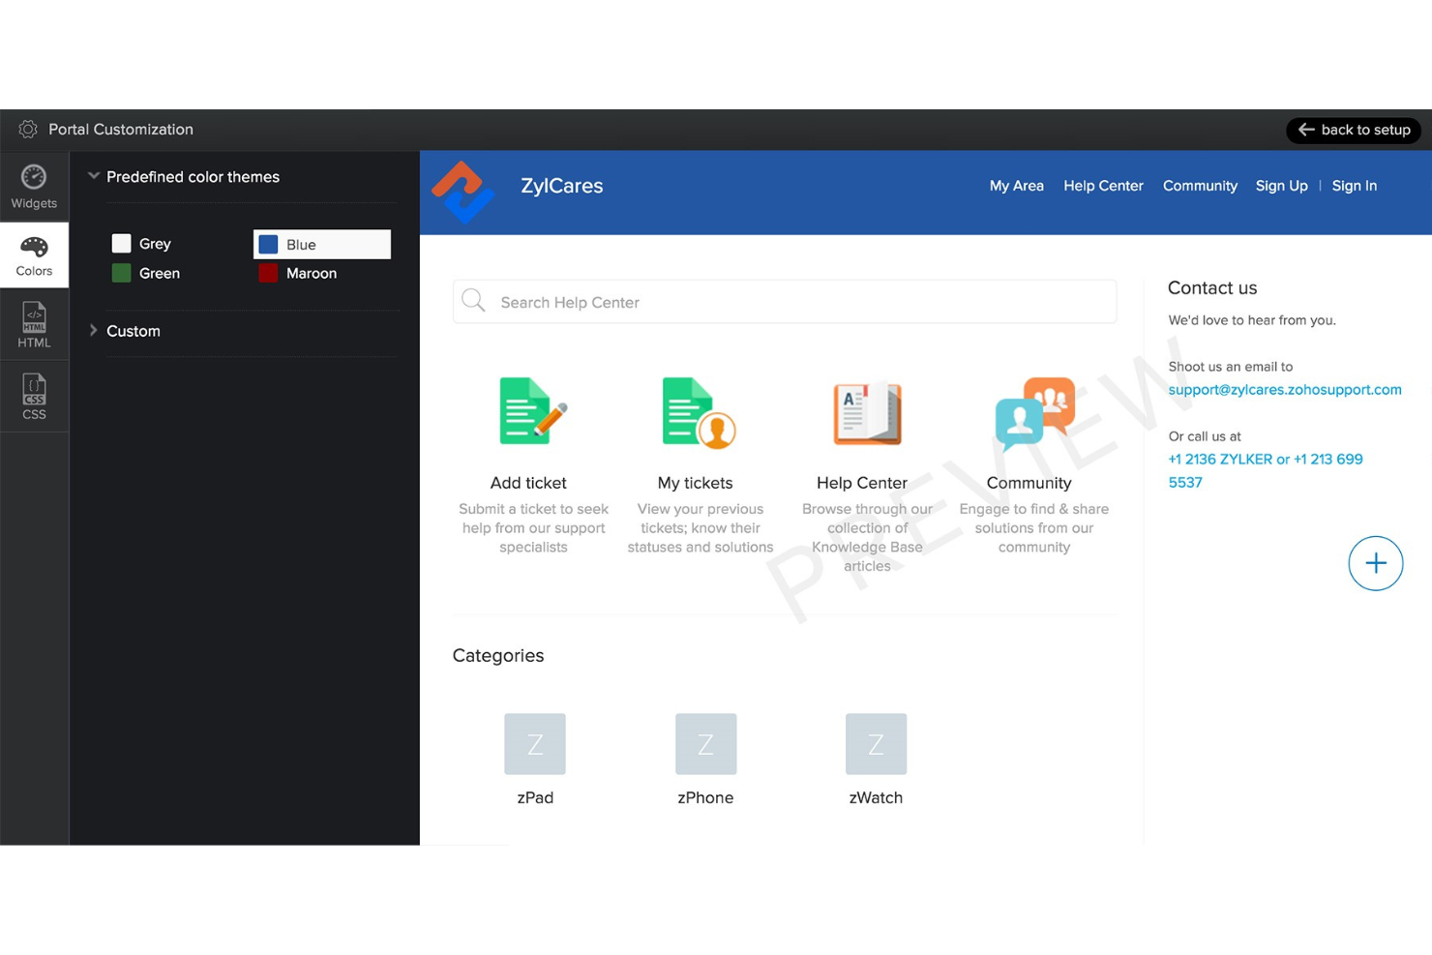Collapse the Predefined color themes section

click(94, 175)
